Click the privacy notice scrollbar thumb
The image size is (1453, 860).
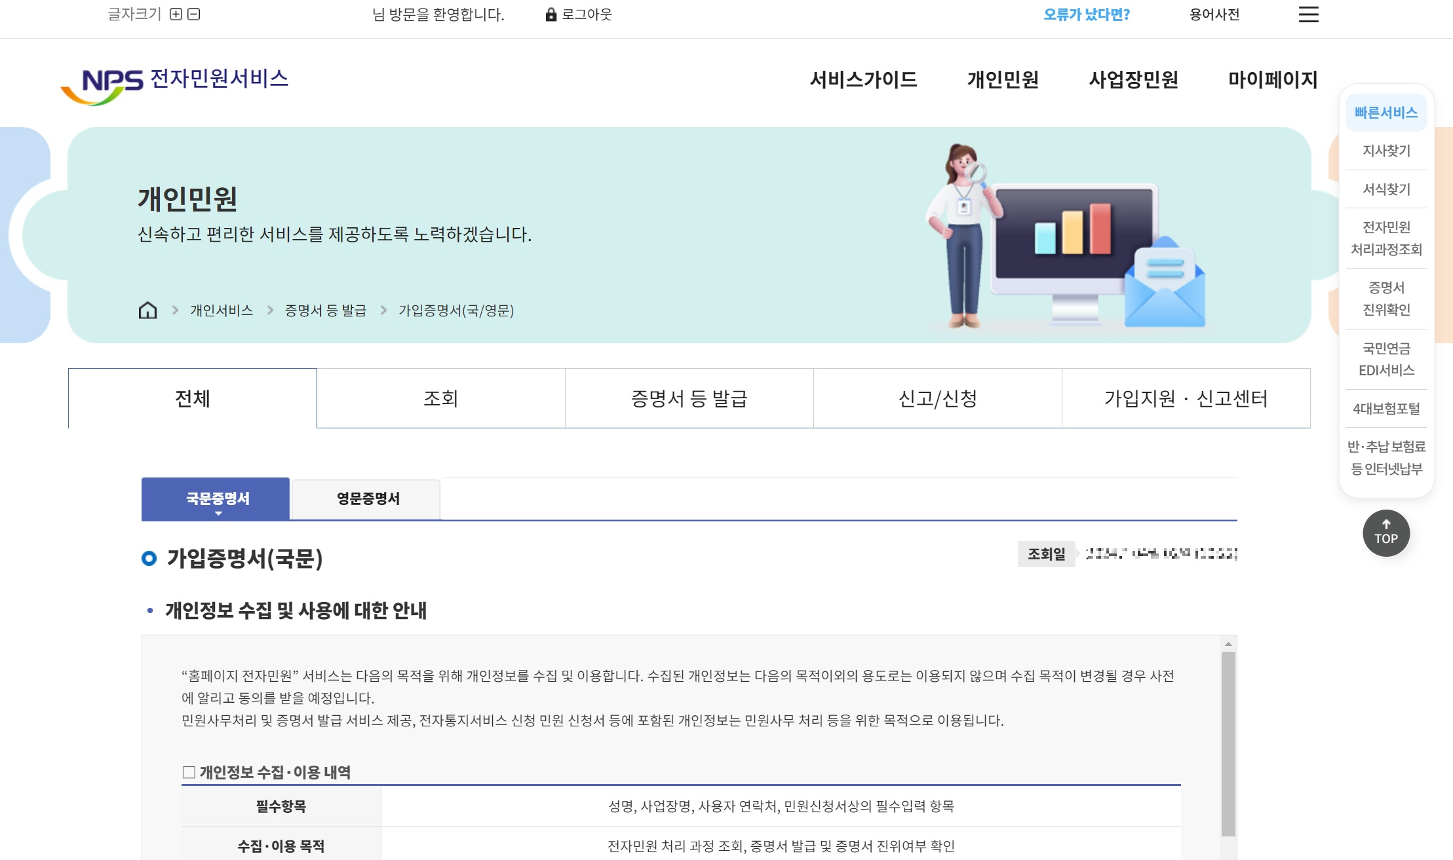click(1228, 743)
